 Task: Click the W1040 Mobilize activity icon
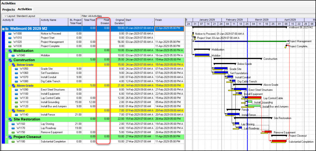[x=13, y=55]
